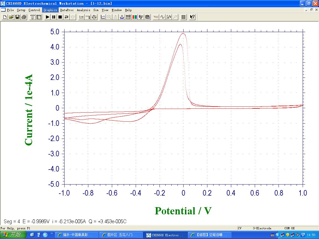Open the Control menu
The width and height of the screenshot is (319, 239).
(34, 10)
